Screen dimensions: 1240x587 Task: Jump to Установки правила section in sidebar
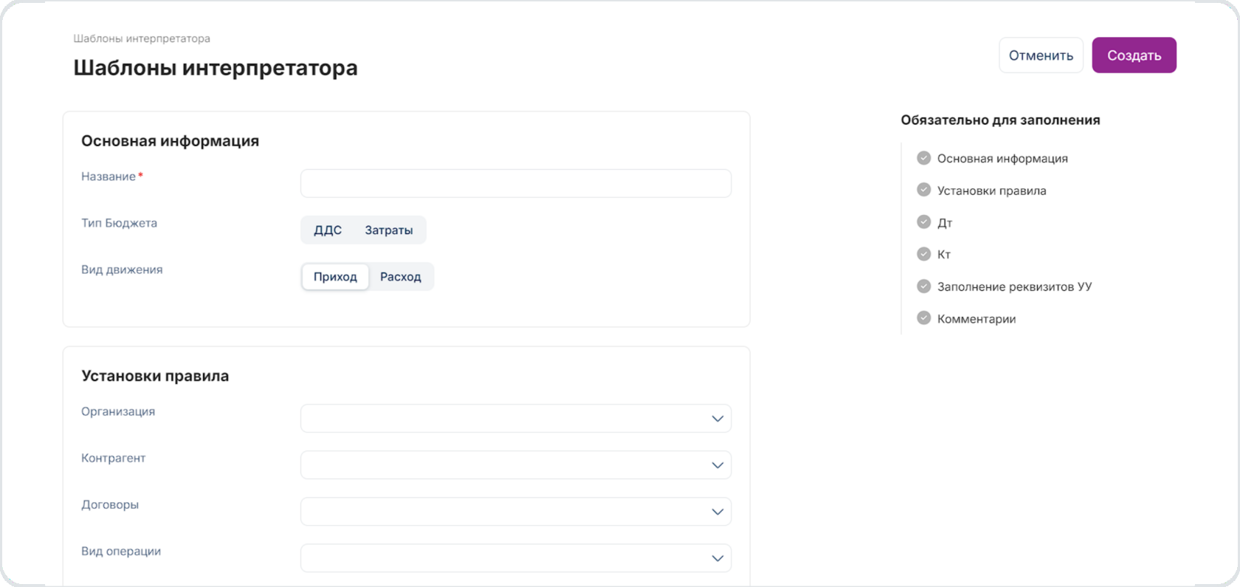991,190
